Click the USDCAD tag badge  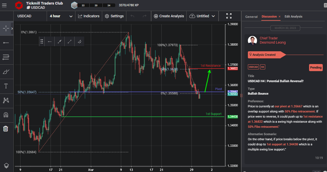253,67
